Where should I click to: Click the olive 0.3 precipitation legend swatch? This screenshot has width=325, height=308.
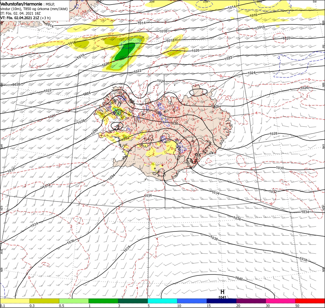pos(44,301)
